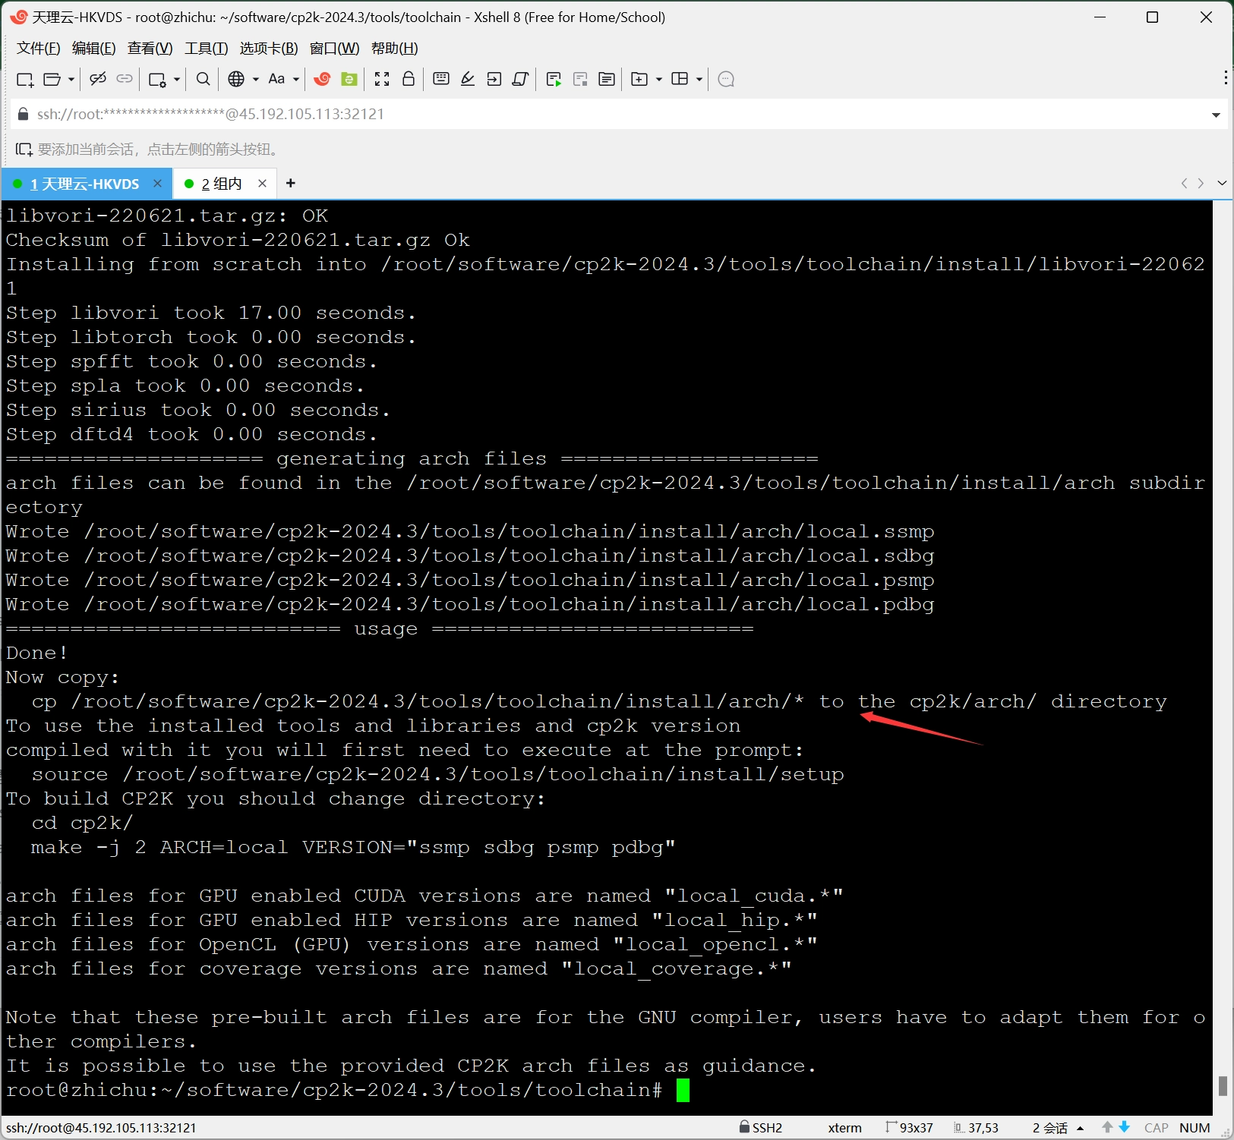Click the split layout panes icon
Image resolution: width=1234 pixels, height=1140 pixels.
680,79
